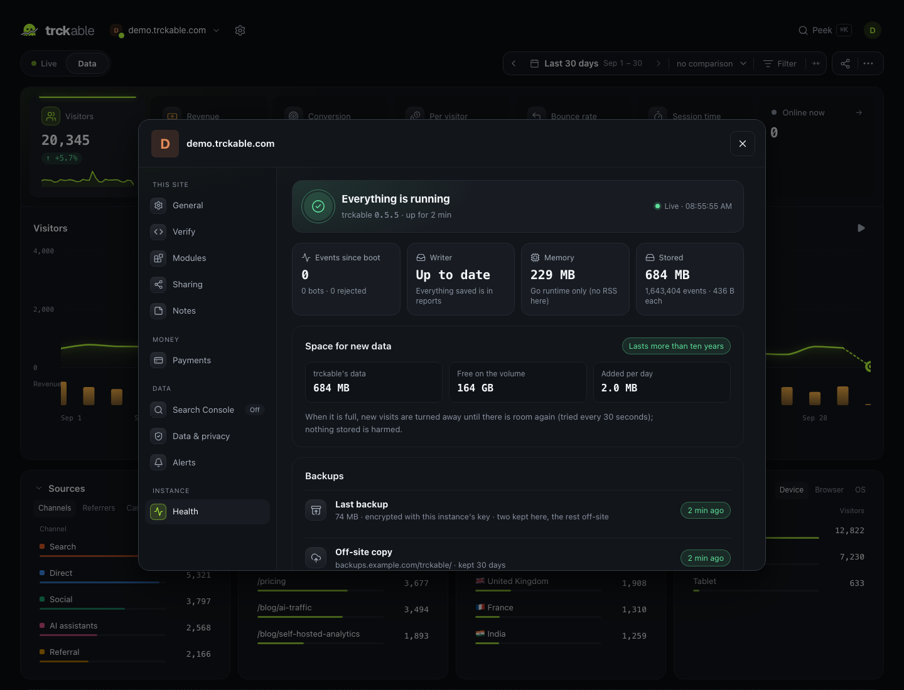Select Health under Instance
Viewport: 904px width, 690px height.
click(208, 512)
